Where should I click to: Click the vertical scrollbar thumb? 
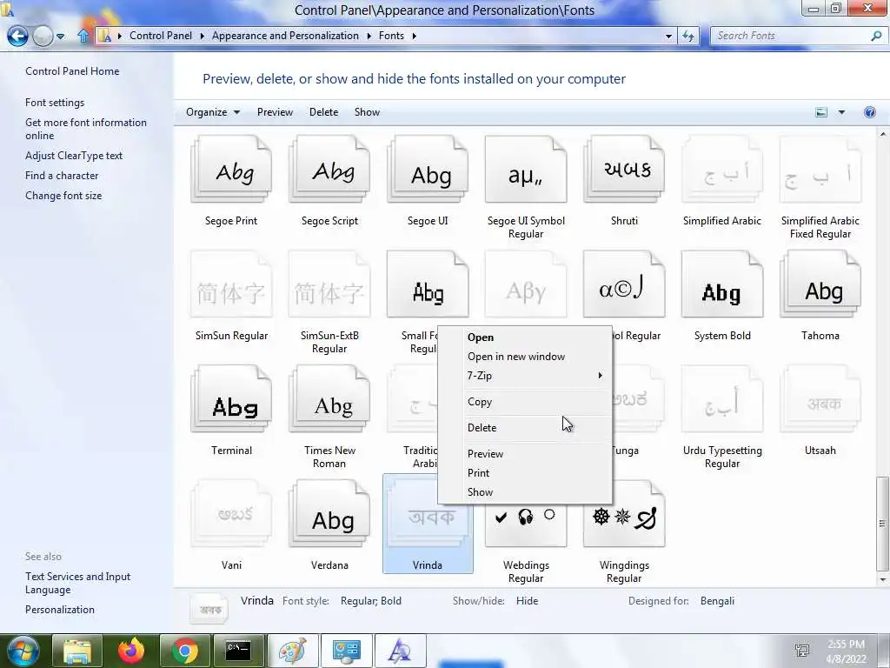pyautogui.click(x=882, y=523)
